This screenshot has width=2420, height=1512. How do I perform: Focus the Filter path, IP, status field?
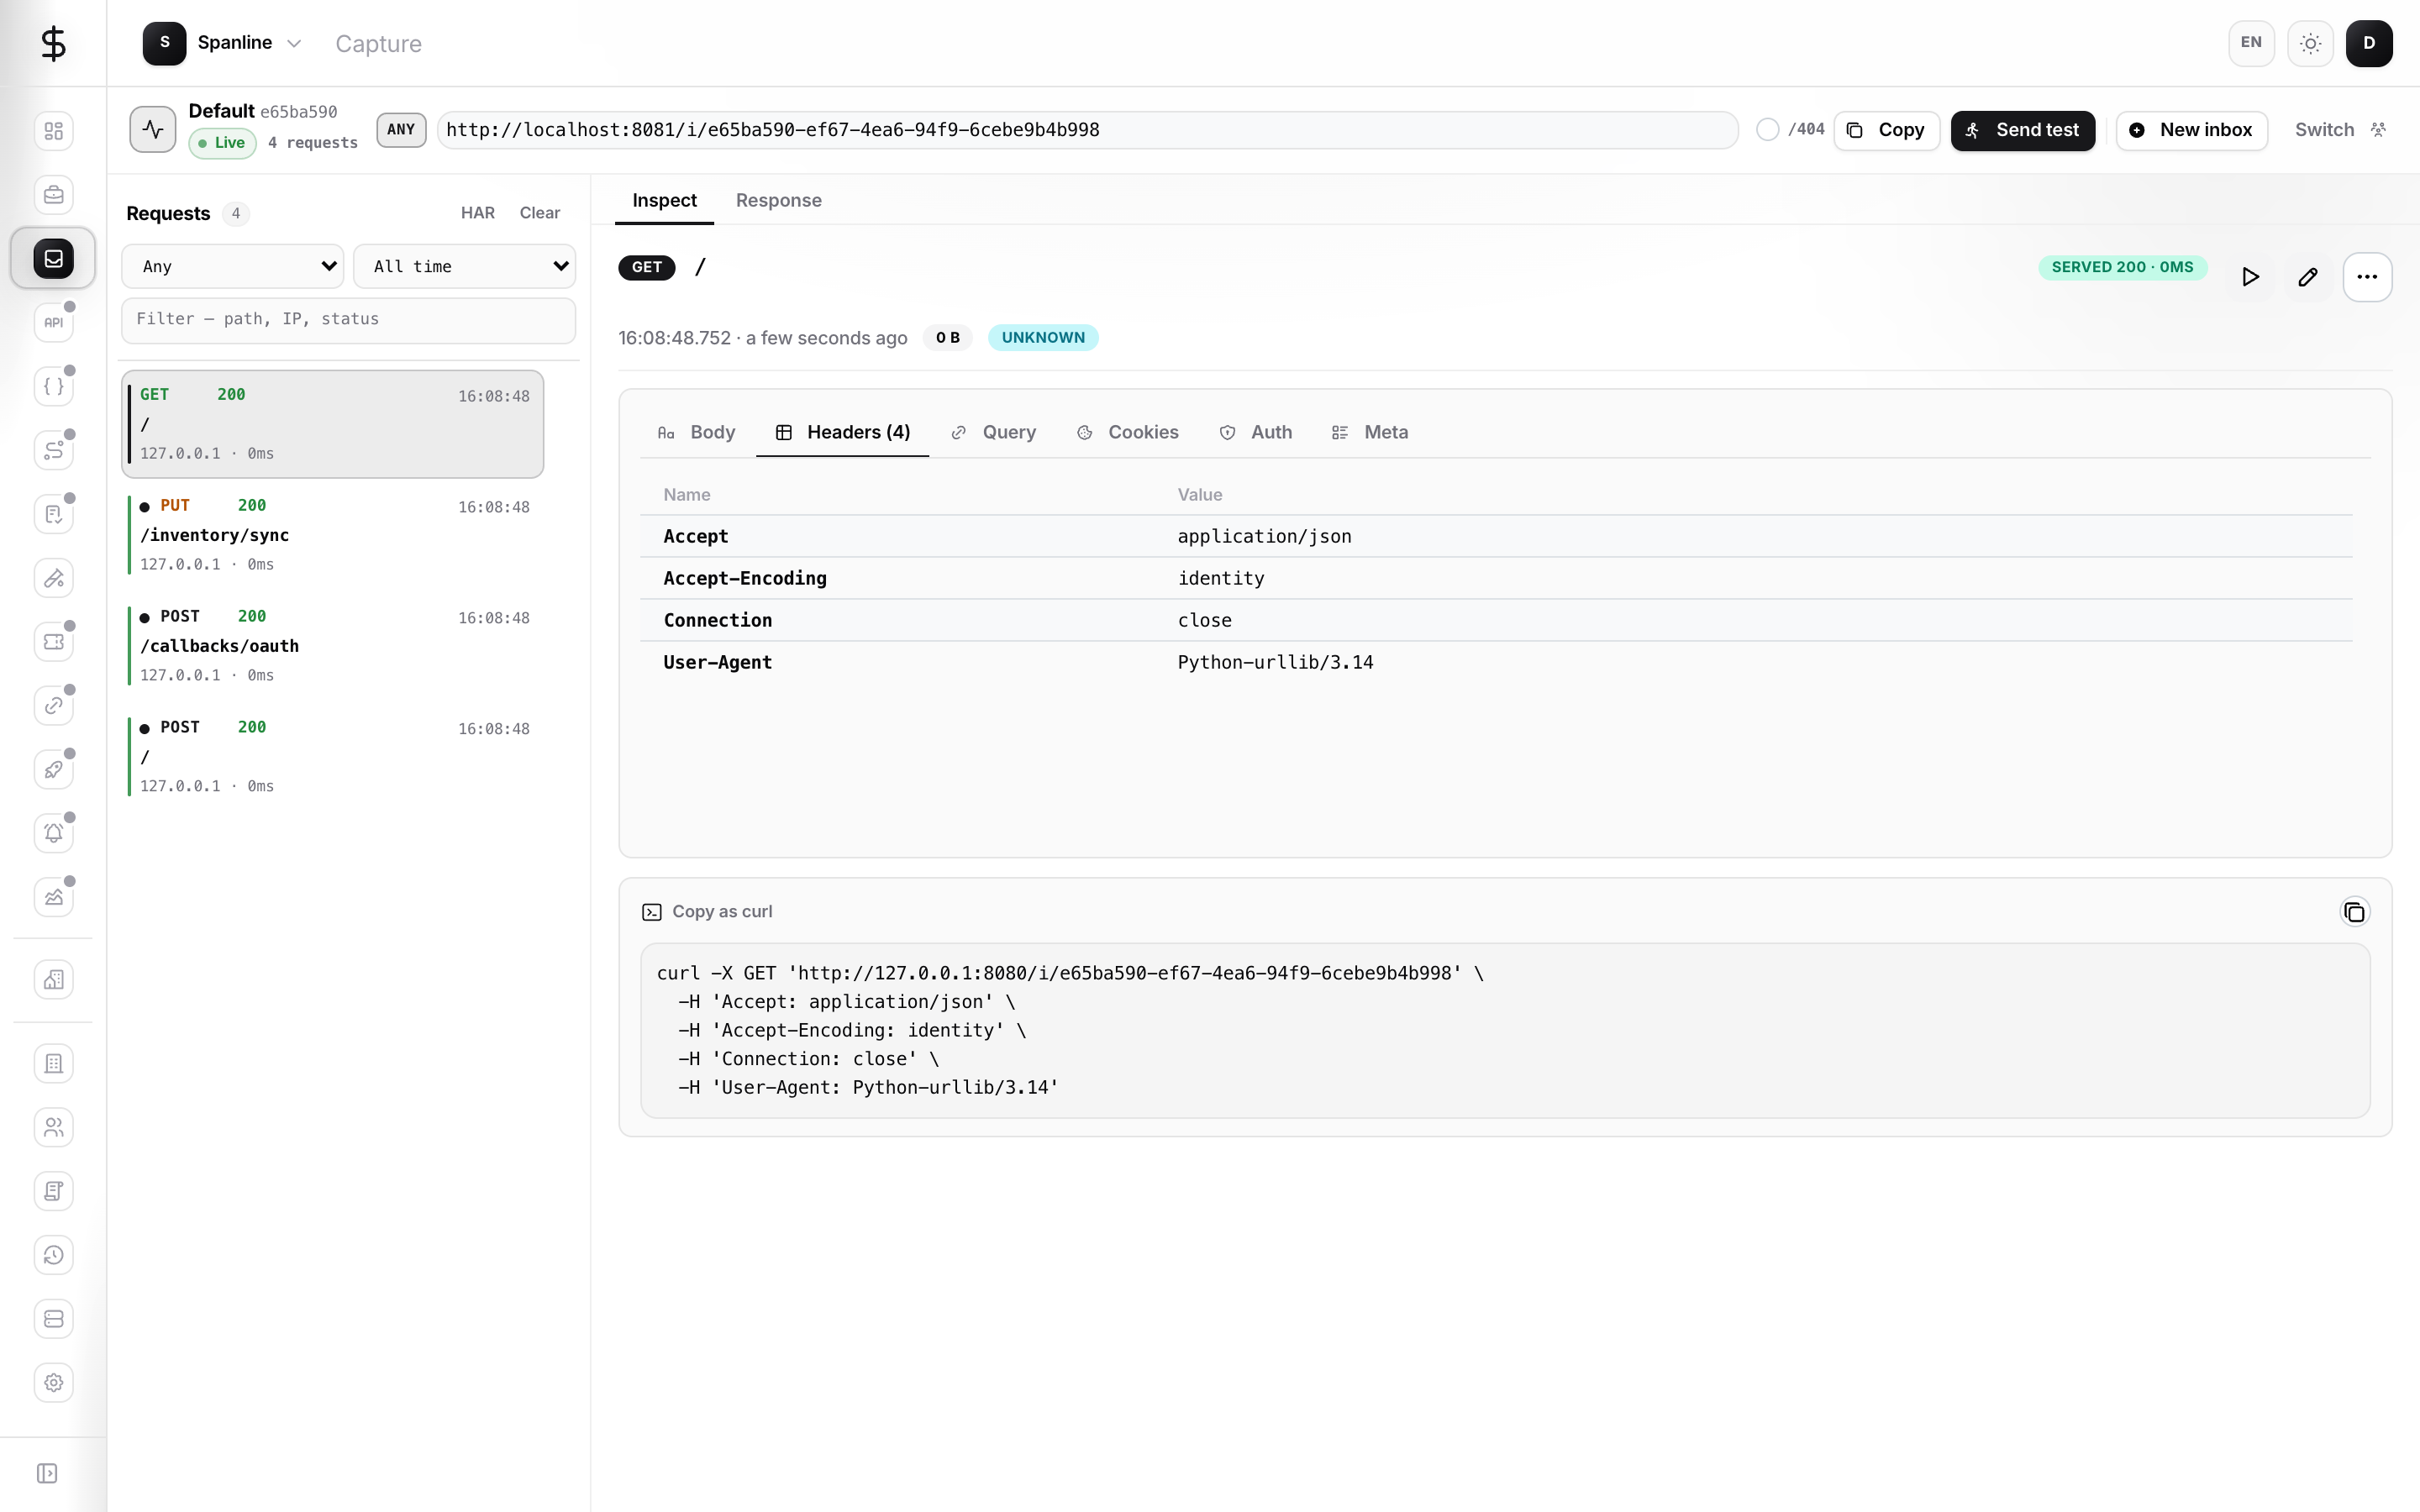[348, 320]
